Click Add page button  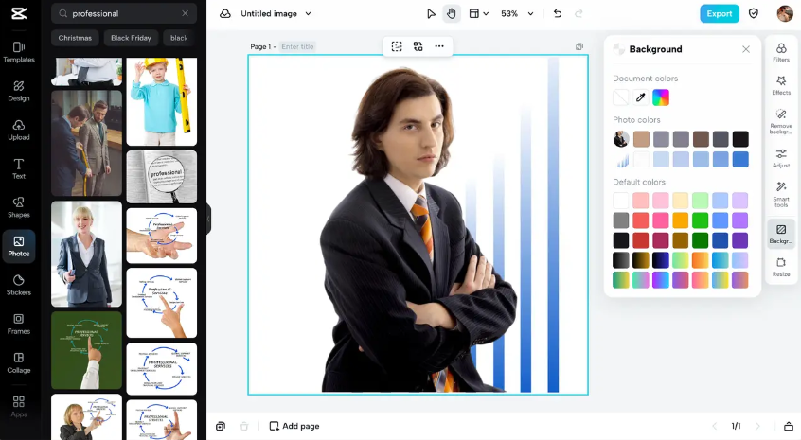click(x=294, y=426)
